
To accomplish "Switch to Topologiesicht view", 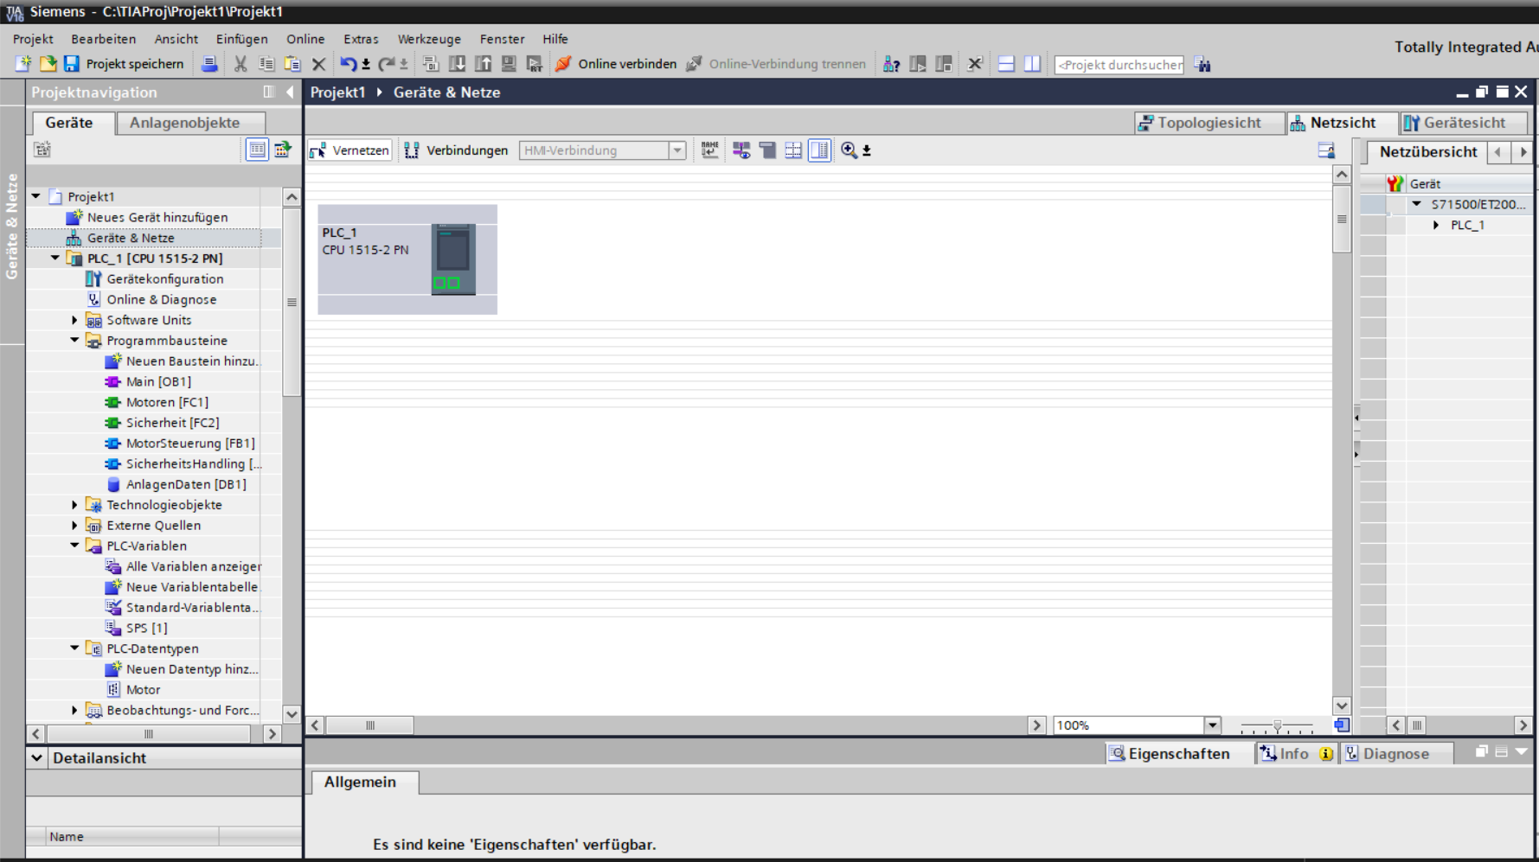I will click(1209, 123).
